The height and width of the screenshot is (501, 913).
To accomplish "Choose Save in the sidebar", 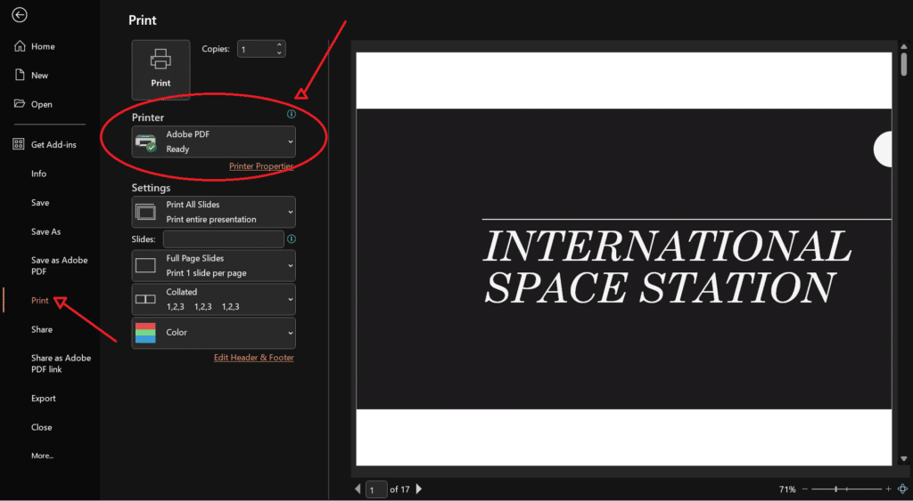I will [40, 203].
